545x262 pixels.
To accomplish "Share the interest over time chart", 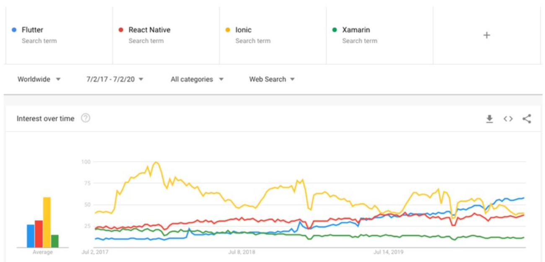I will (527, 119).
